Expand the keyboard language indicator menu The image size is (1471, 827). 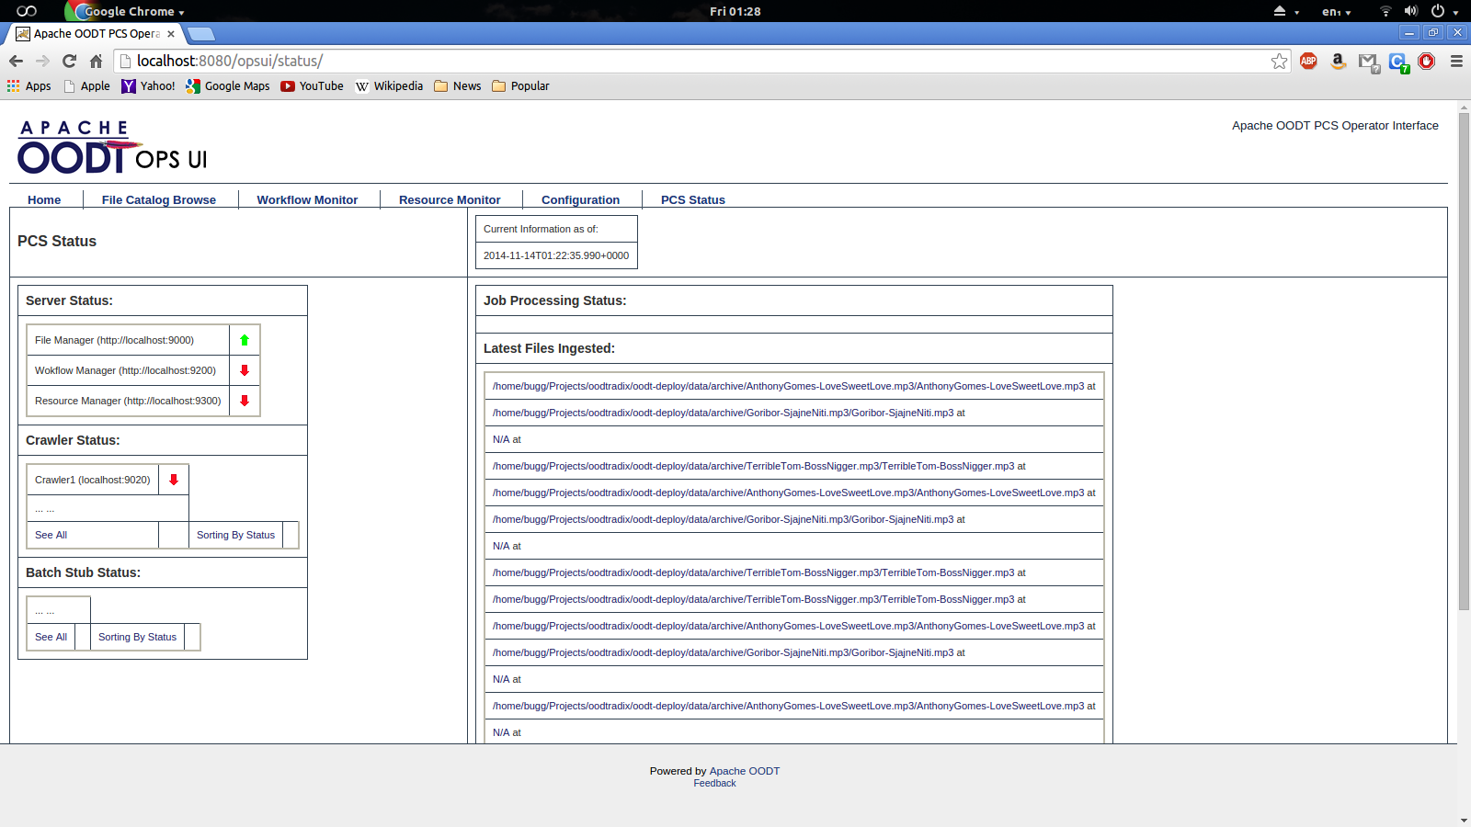click(x=1336, y=11)
